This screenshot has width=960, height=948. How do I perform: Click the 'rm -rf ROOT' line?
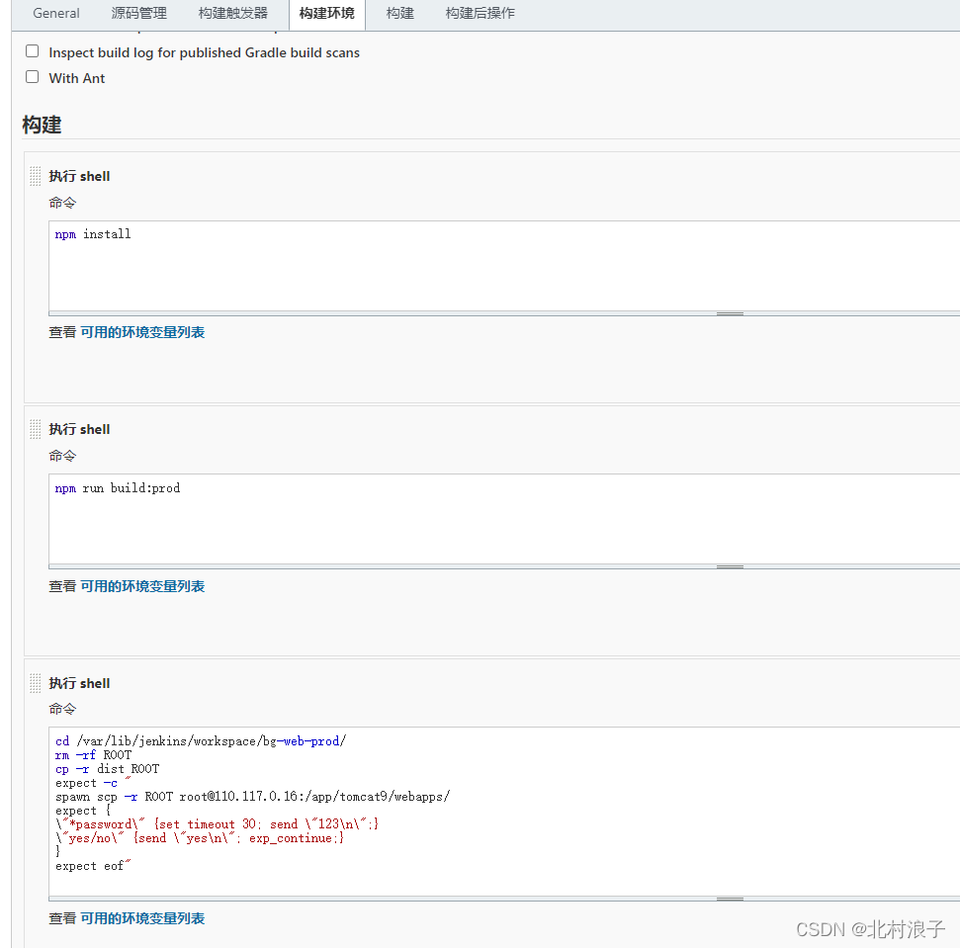(93, 755)
